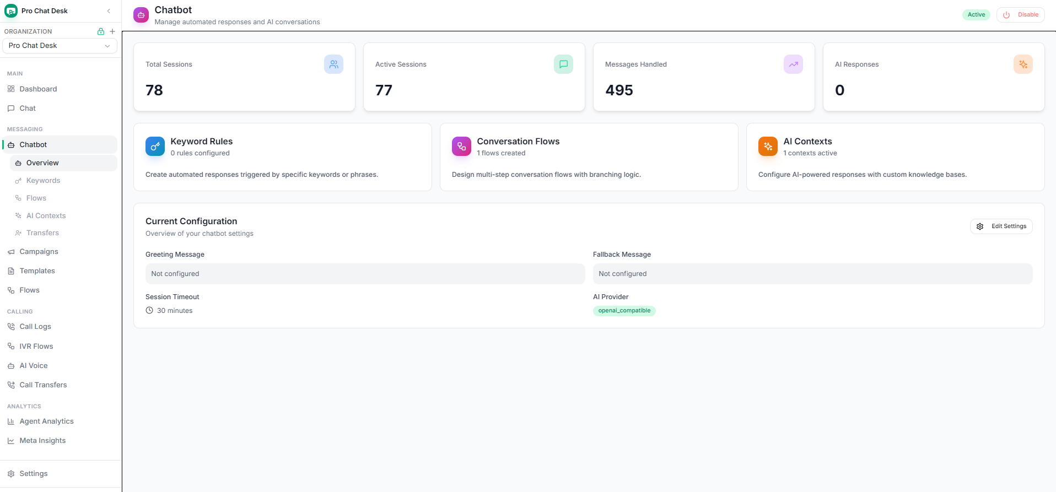
Task: Open AI Contexts sub-item in sidebar
Action: click(63, 216)
